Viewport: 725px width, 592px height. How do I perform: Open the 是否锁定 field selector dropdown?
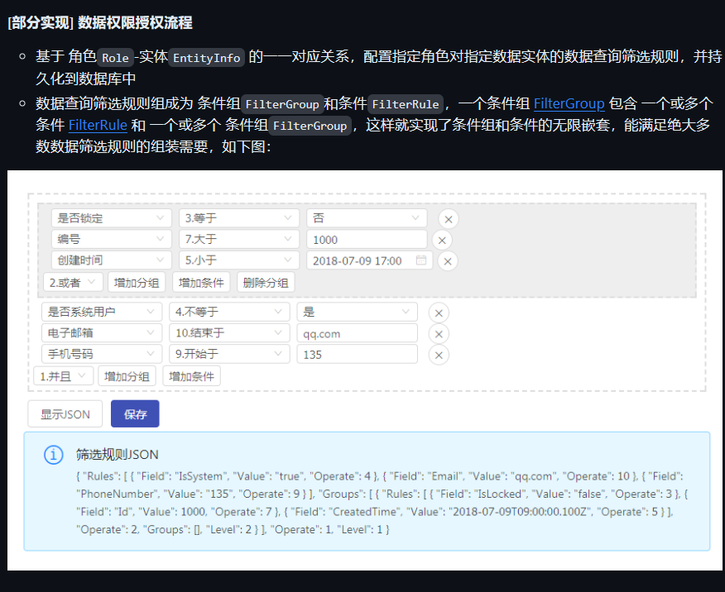pyautogui.click(x=111, y=218)
